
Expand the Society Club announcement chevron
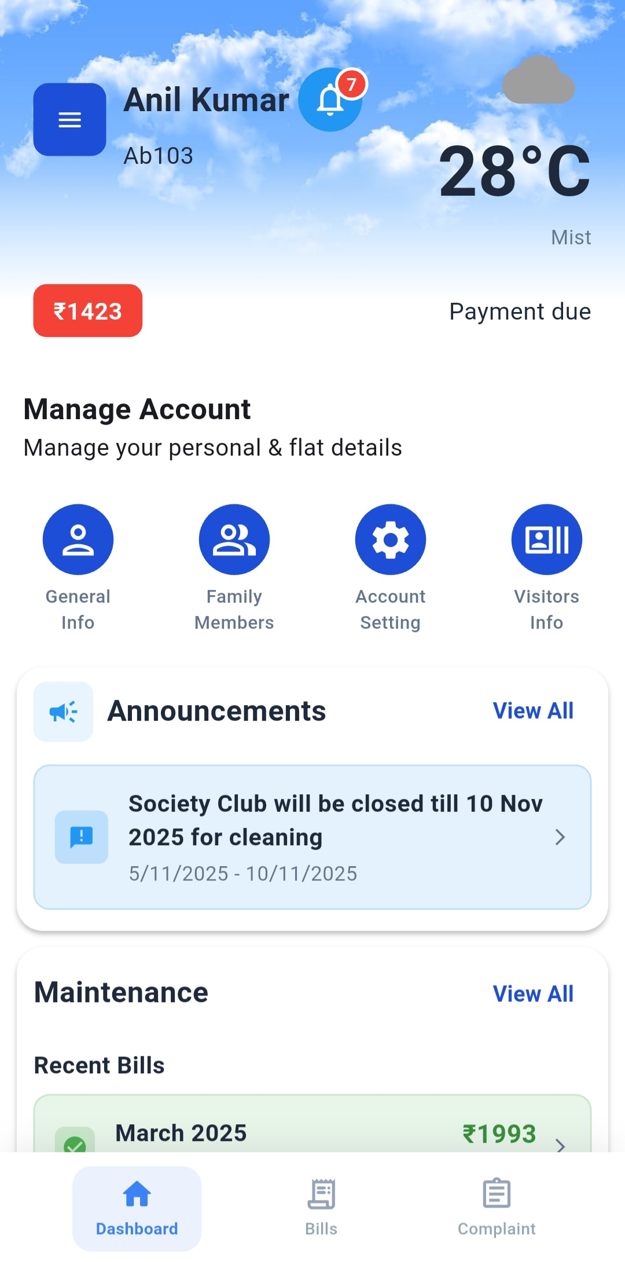[x=560, y=837]
